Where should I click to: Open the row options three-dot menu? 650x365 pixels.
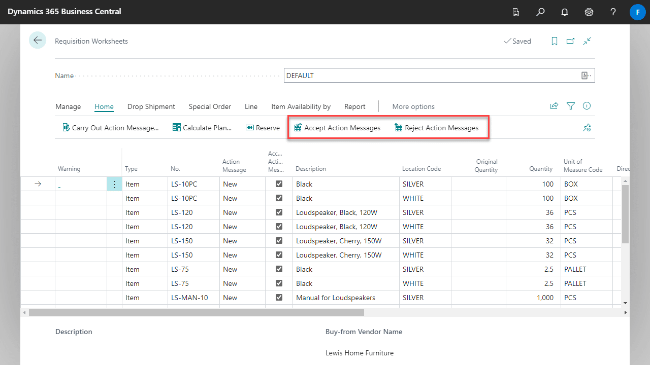pyautogui.click(x=114, y=184)
